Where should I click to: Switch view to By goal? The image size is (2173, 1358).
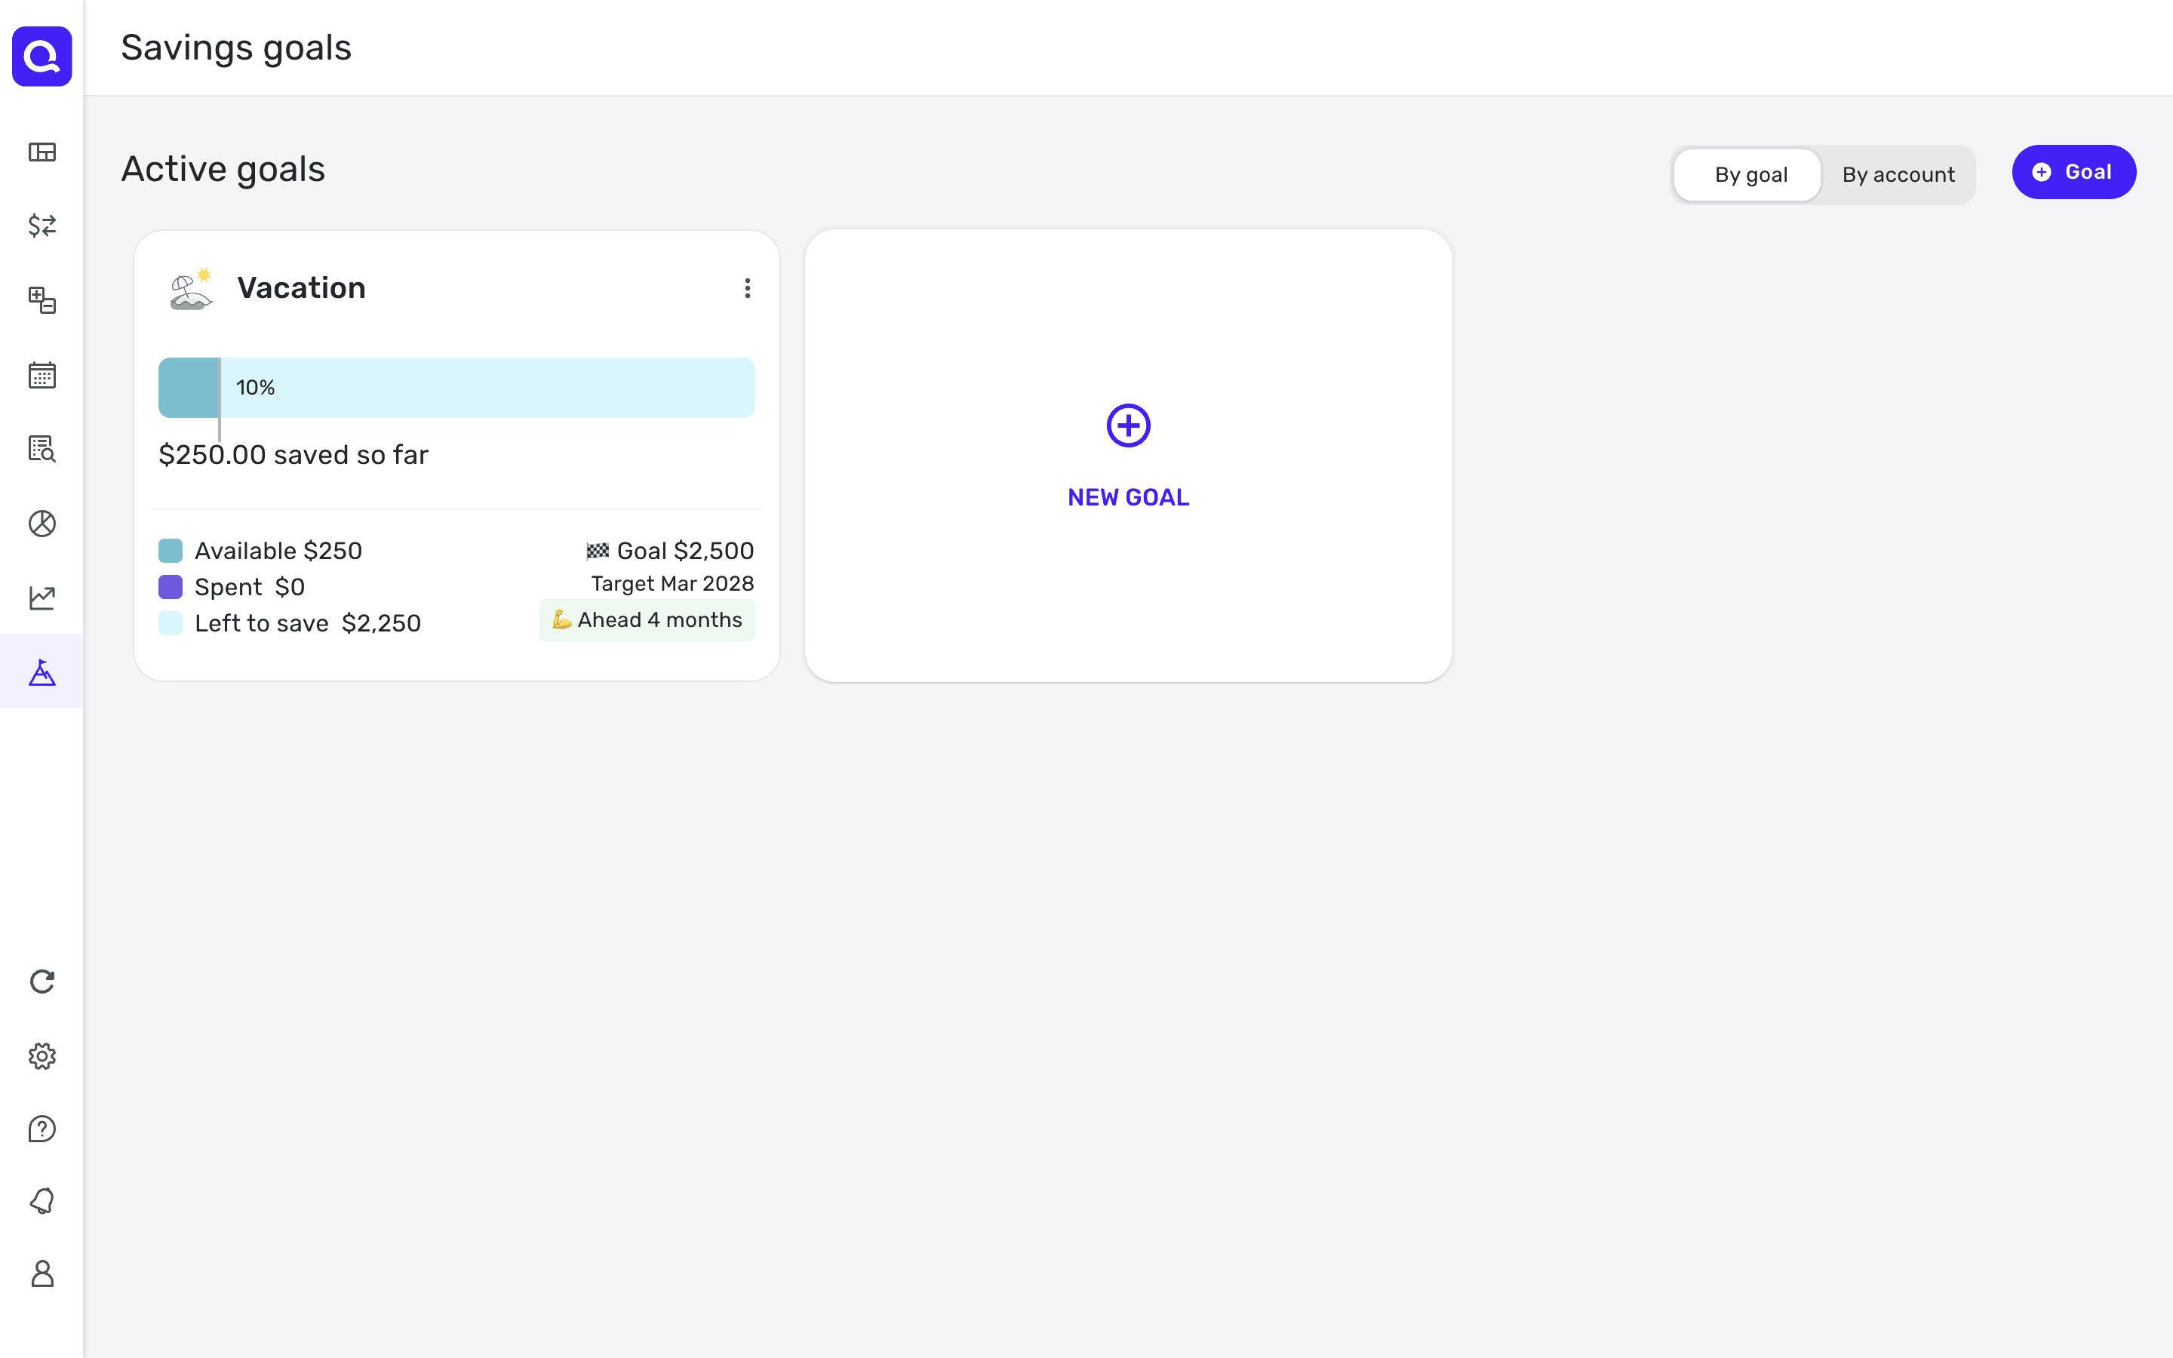pos(1750,174)
